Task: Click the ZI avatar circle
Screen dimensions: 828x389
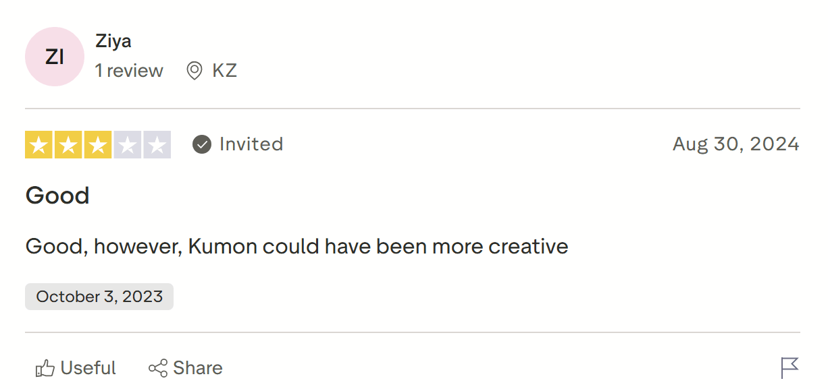Action: (x=54, y=57)
